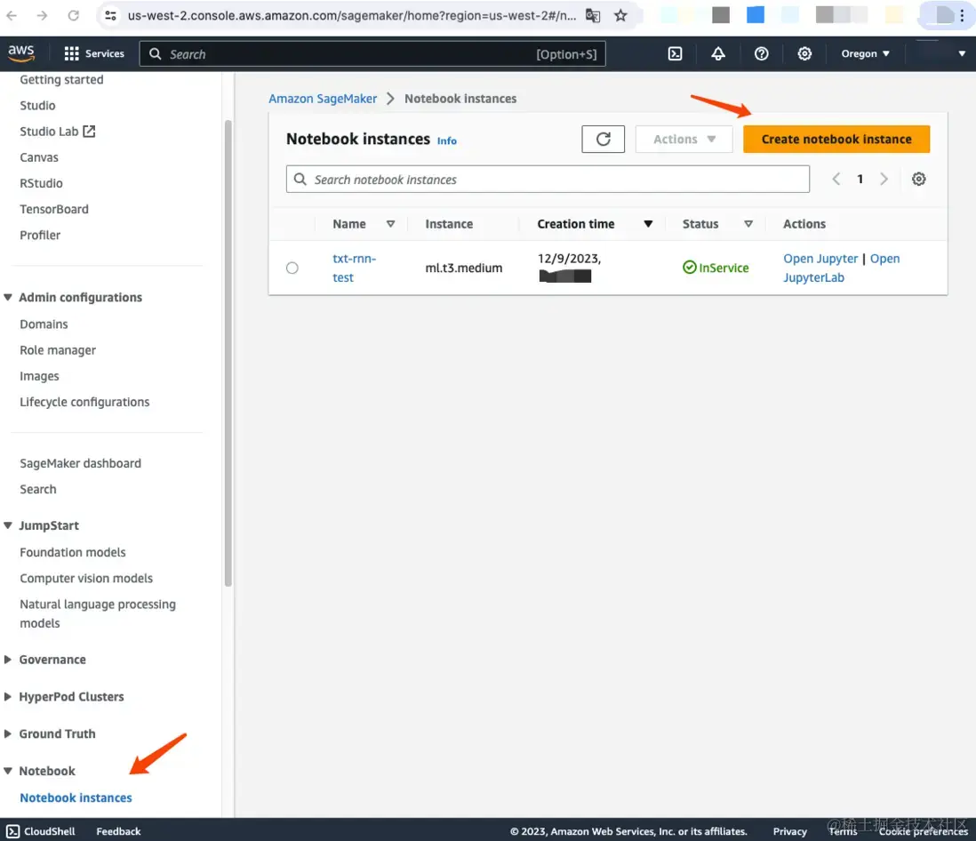Click the browser forward arrow

tap(42, 16)
